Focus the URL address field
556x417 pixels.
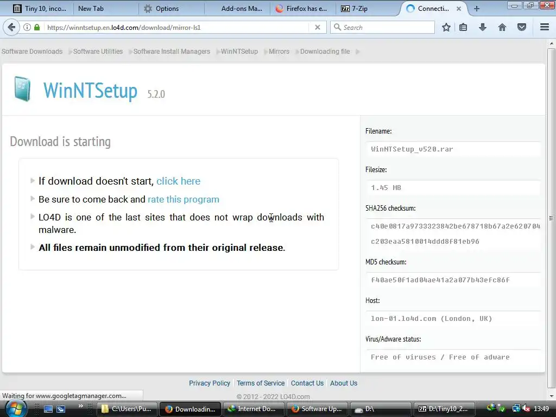(x=178, y=27)
